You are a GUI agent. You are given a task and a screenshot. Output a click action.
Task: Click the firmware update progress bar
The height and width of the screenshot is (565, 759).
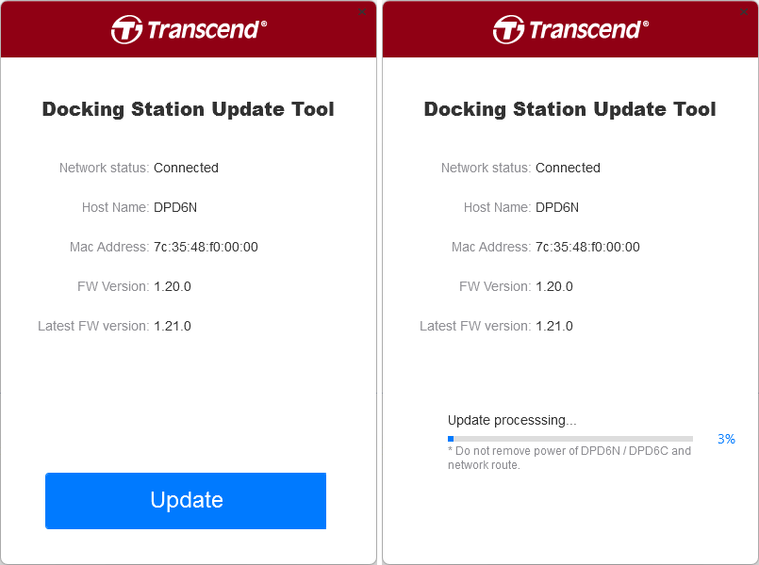(570, 439)
